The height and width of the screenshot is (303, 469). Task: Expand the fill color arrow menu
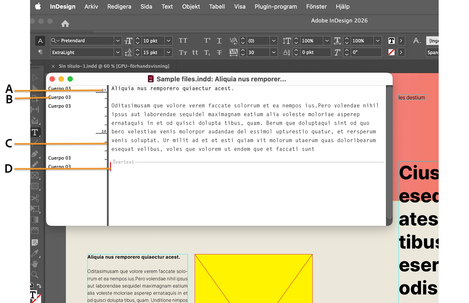[x=401, y=41]
